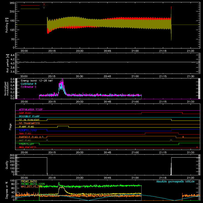Select the yellow FRONT_RATIO legend entry
This screenshot has width=203, height=203.
coord(29,181)
